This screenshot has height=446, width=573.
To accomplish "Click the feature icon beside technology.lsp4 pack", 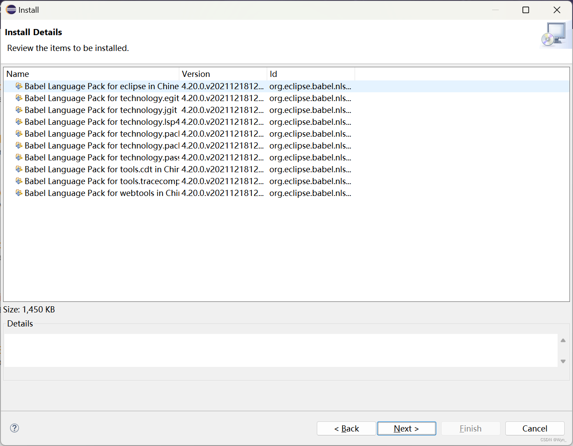I will [x=19, y=122].
